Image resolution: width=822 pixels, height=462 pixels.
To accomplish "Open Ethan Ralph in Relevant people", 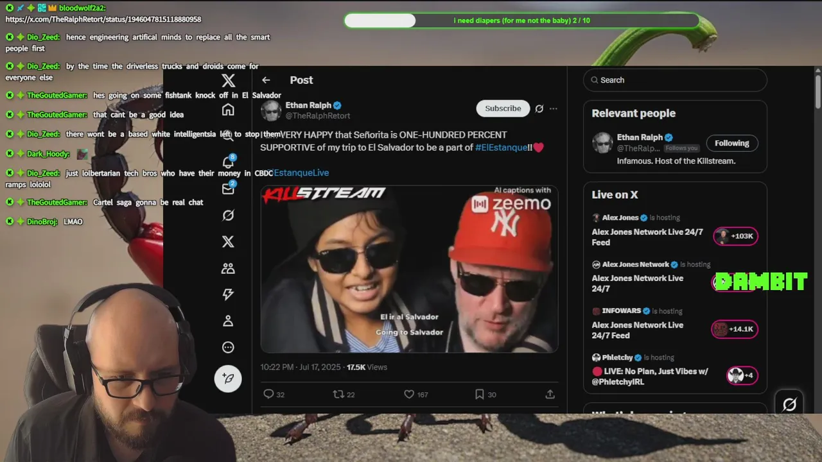I will pyautogui.click(x=640, y=137).
